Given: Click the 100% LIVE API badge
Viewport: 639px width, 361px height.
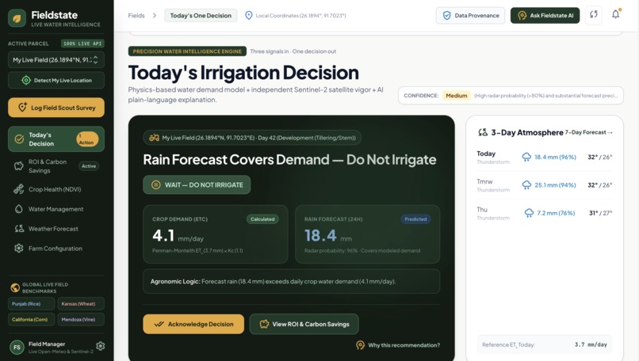Looking at the screenshot, I should pos(82,44).
